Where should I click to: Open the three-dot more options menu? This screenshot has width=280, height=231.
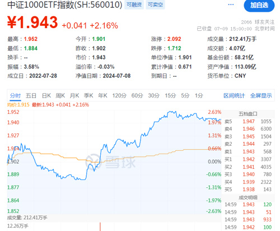pyautogui.click(x=231, y=4)
